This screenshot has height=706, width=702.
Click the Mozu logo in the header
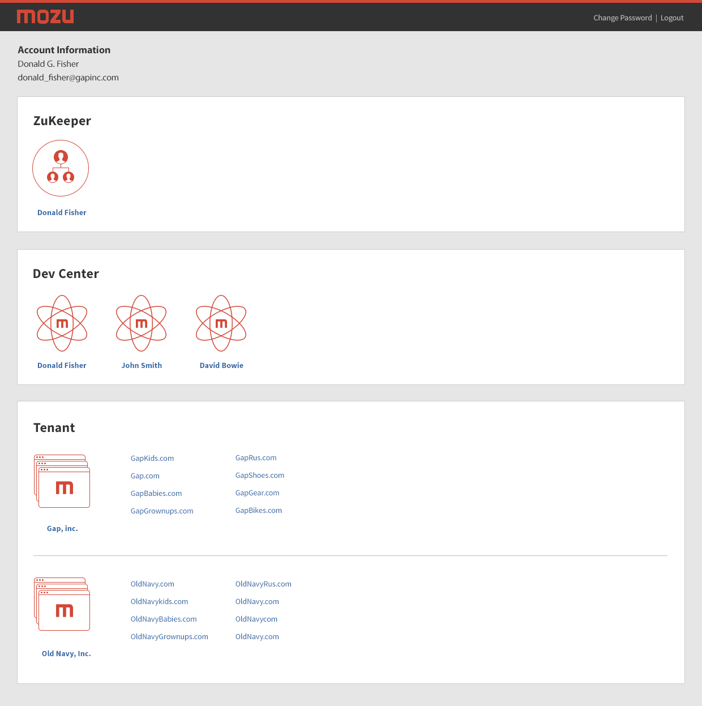tap(45, 17)
